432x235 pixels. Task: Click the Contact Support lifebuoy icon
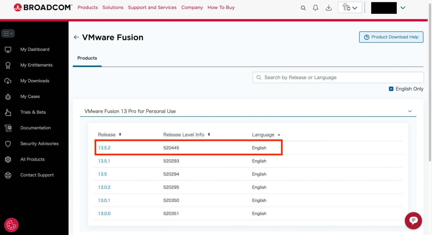coord(8,175)
